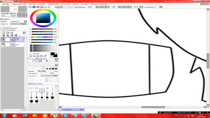Click the undo button in quick bar
The image size is (210, 118).
(x=60, y=7)
